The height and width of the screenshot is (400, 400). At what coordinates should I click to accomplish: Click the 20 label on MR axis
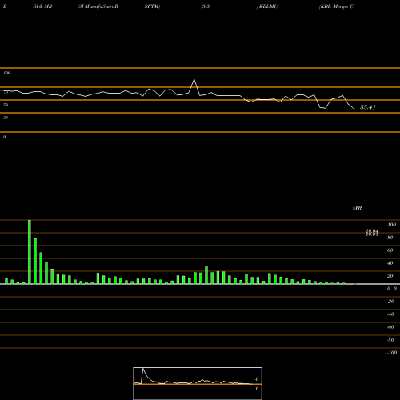pos(390,276)
